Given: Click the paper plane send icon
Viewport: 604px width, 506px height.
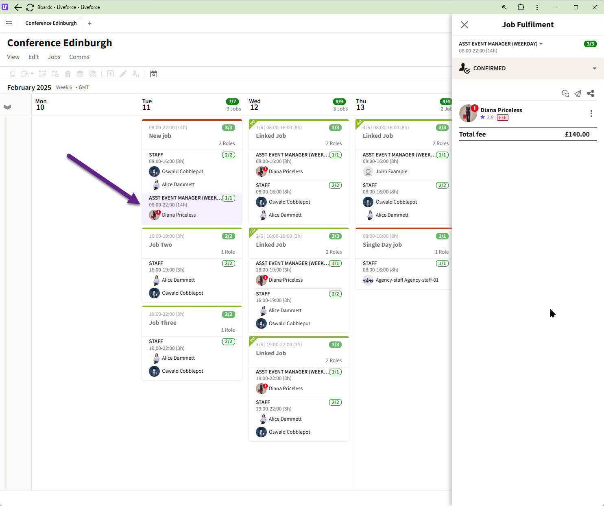Looking at the screenshot, I should pyautogui.click(x=578, y=93).
